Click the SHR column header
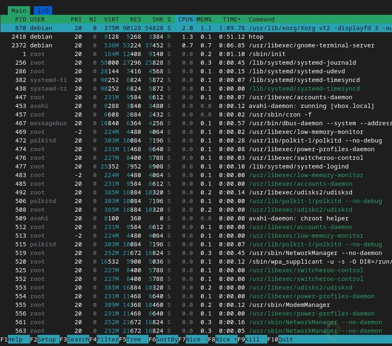This screenshot has width=392, height=346. coord(158,19)
